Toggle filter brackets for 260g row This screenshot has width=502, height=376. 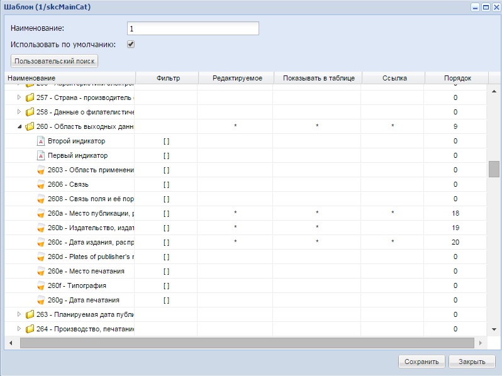pos(166,300)
